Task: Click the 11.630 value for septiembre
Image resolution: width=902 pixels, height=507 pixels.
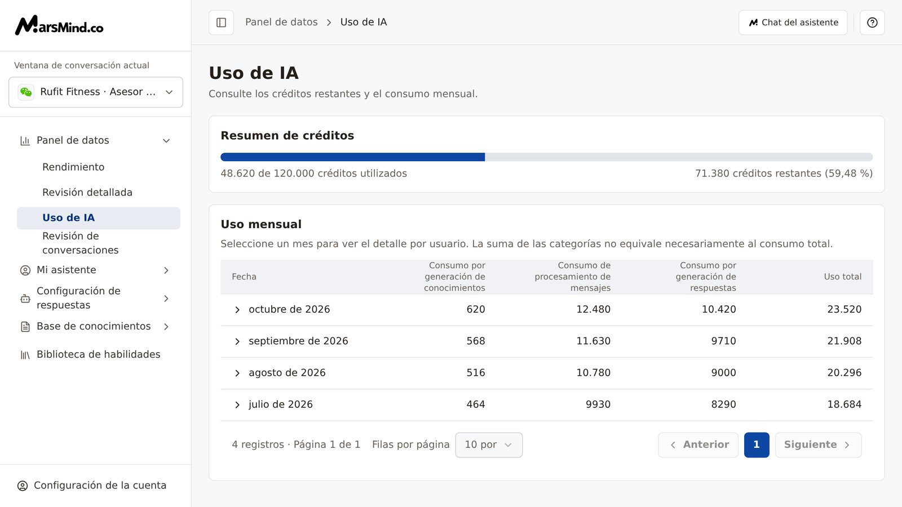Action: [593, 341]
